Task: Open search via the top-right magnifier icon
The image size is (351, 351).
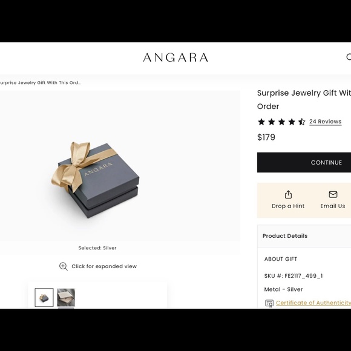Action: (x=349, y=57)
